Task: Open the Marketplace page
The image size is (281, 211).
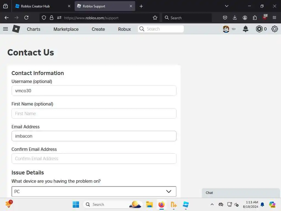Action: [66, 29]
